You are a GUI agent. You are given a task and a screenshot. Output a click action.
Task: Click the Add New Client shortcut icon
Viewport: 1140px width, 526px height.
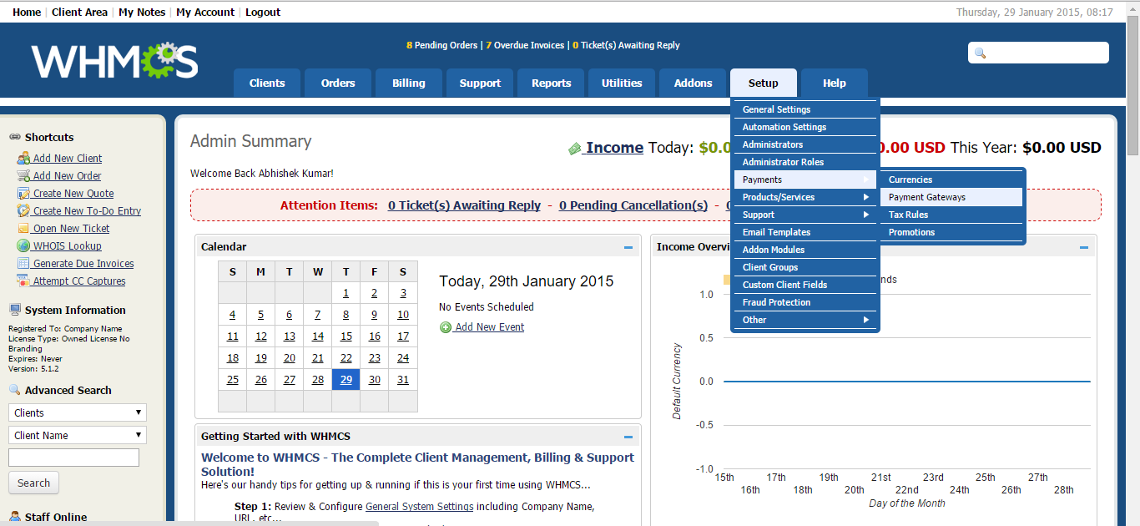[23, 158]
